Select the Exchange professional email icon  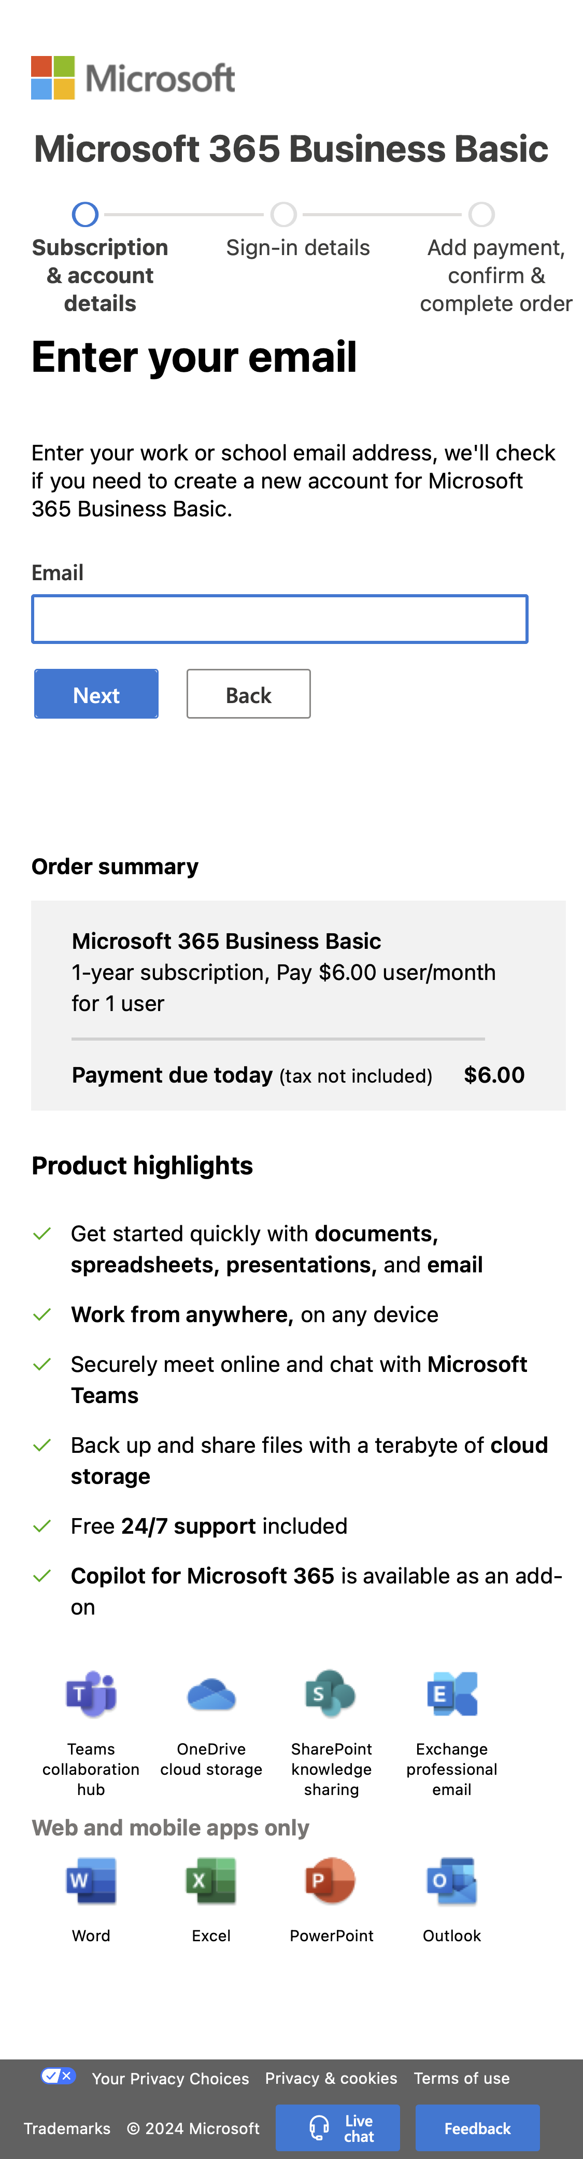click(x=451, y=1694)
